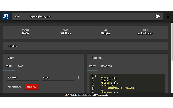
Task: Open the three-dot options menu
Action: [168, 16]
